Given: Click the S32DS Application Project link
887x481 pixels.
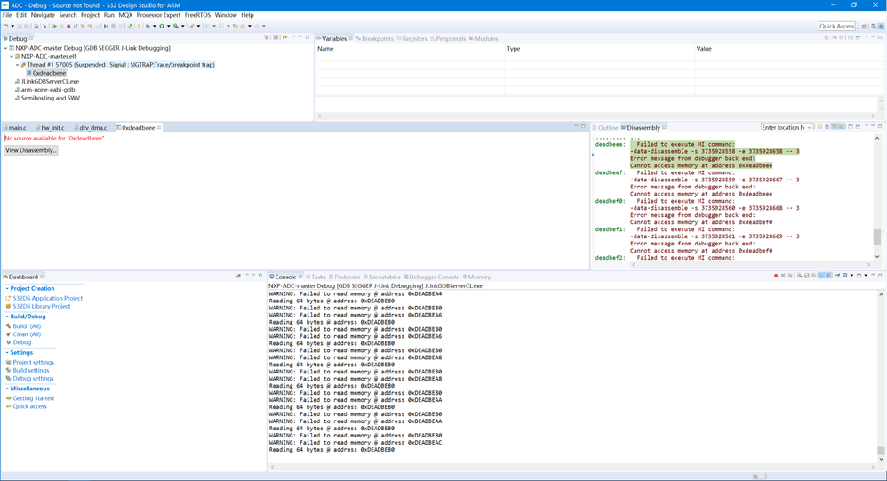Looking at the screenshot, I should [x=47, y=298].
